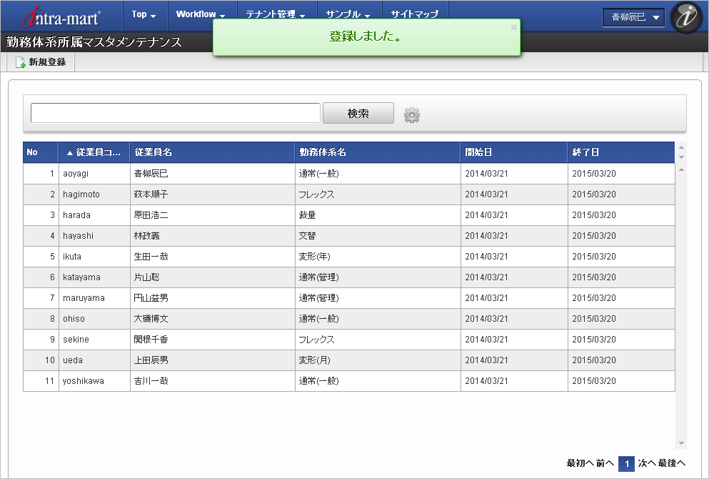Dismiss the 登録しました notification
This screenshot has width=709, height=479.
pyautogui.click(x=513, y=26)
